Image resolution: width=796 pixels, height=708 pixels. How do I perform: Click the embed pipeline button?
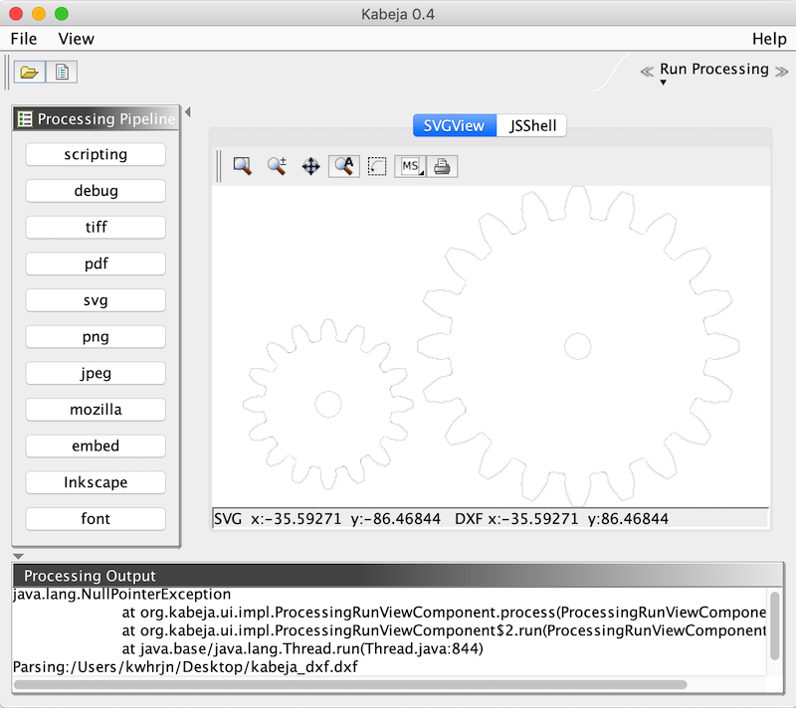pyautogui.click(x=96, y=445)
